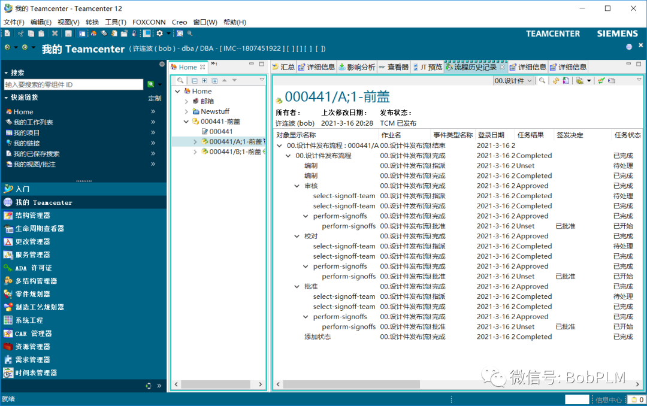Expand the 邮箱 tree node
The width and height of the screenshot is (647, 406).
tap(186, 101)
